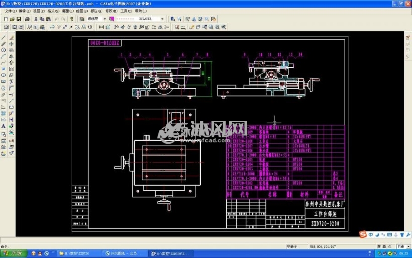This screenshot has width=412, height=258.
Task: Click the last zoom icon on toolbar
Action: [224, 27]
